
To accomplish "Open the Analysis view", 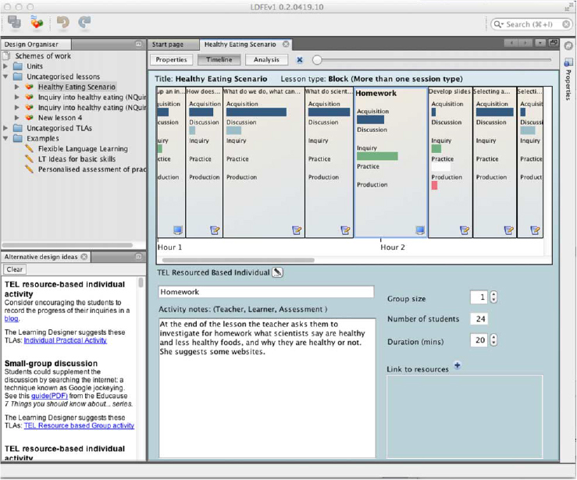I will (x=266, y=60).
